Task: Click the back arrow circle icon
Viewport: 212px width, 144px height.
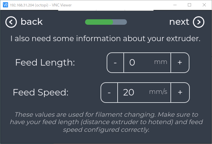Action: point(11,22)
